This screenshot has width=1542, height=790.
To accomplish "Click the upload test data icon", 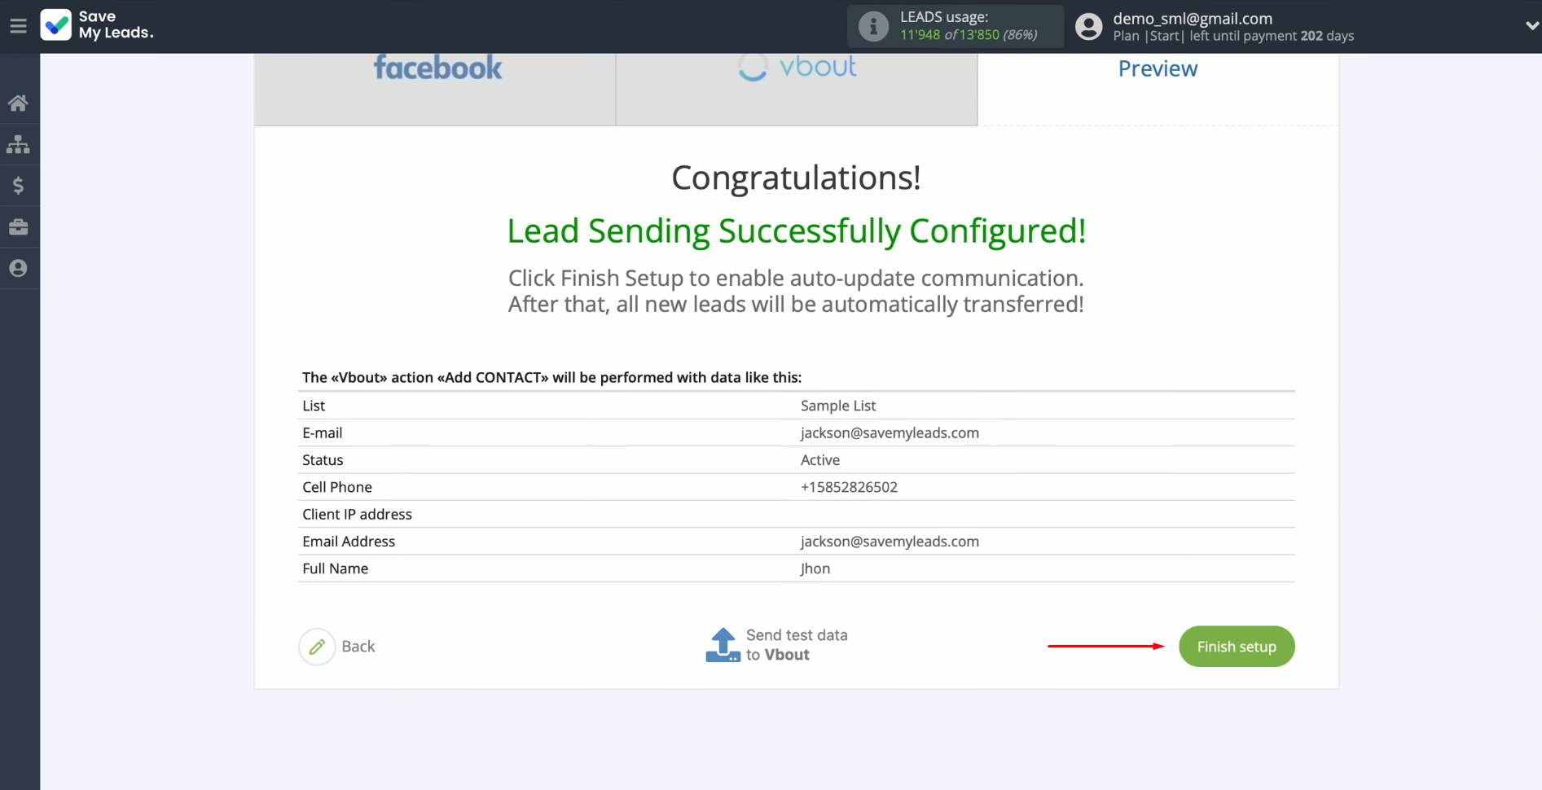I will (x=723, y=645).
